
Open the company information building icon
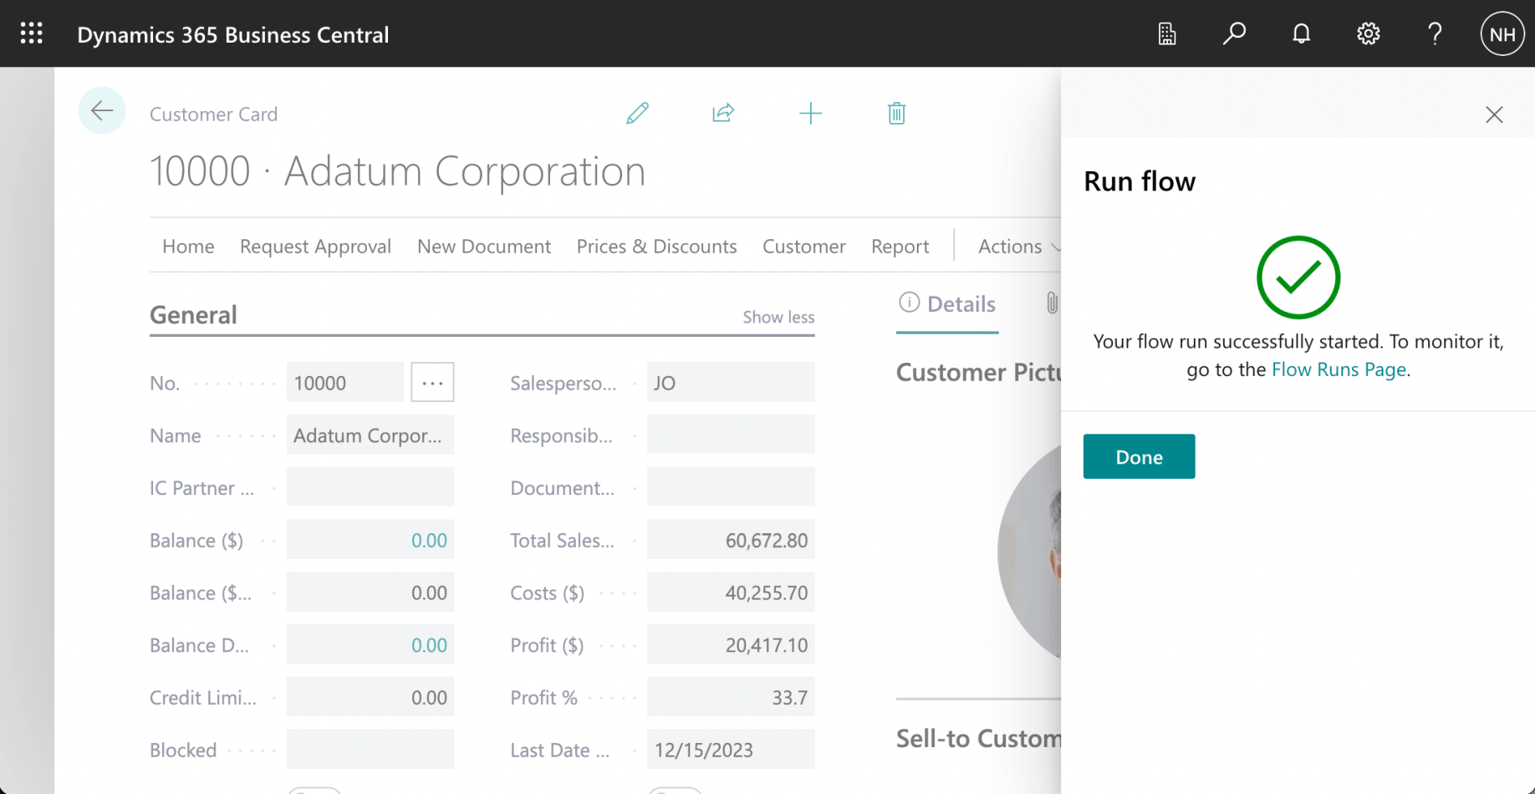click(1167, 33)
